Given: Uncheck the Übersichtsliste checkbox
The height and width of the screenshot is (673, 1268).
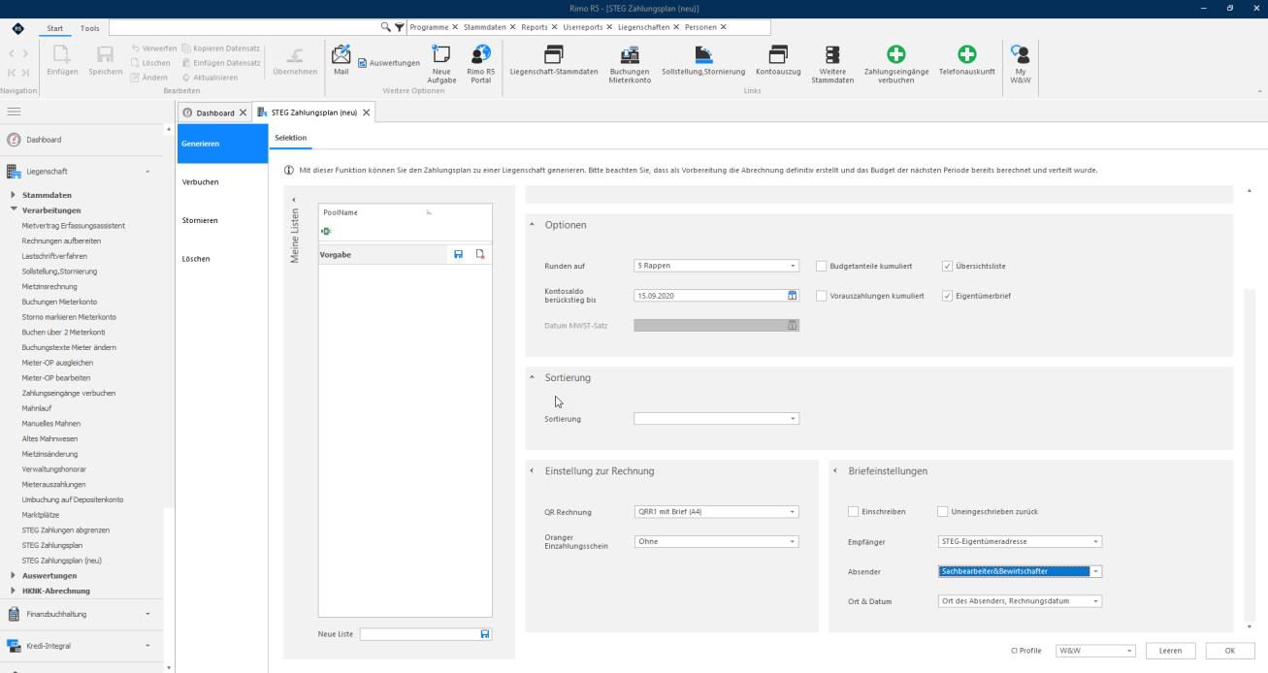Looking at the screenshot, I should click(x=947, y=265).
